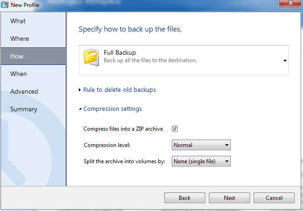Click the Full Backup folder icon

tap(92, 57)
